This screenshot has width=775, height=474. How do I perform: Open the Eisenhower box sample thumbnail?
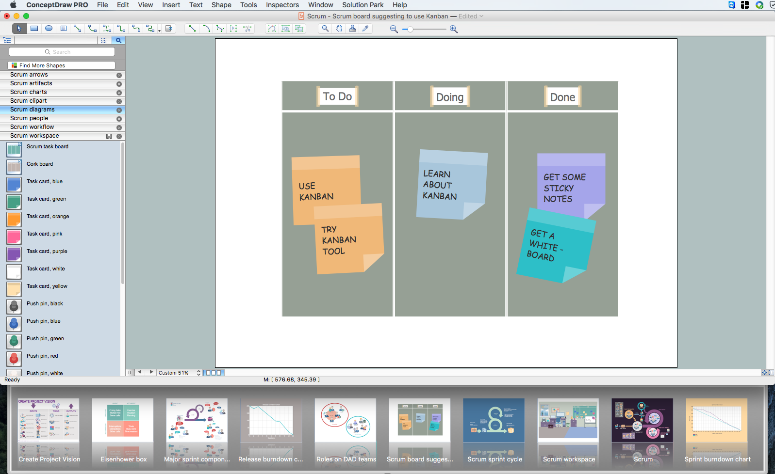click(123, 420)
